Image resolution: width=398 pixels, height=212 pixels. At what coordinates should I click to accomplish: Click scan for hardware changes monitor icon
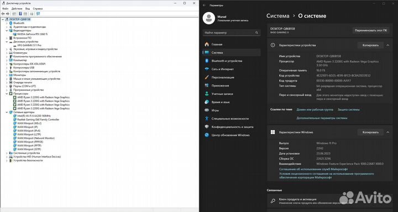click(38, 14)
